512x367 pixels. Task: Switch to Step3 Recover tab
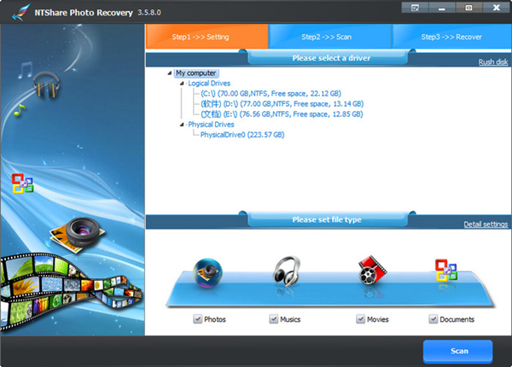(451, 37)
